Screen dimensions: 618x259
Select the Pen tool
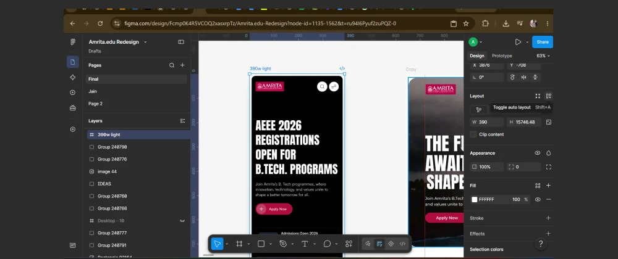283,244
